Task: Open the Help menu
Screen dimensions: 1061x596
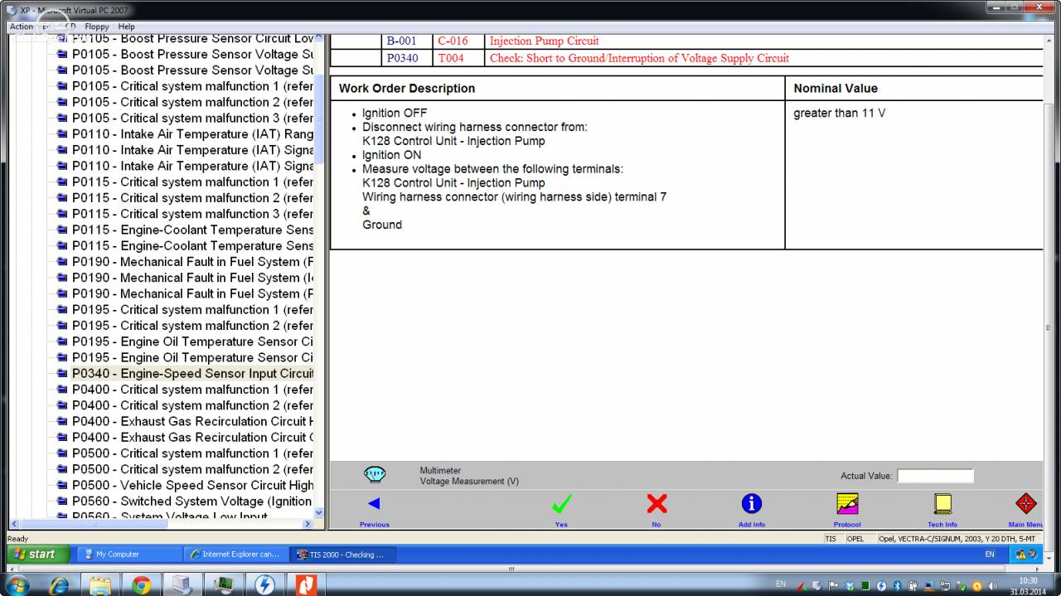Action: pos(126,27)
